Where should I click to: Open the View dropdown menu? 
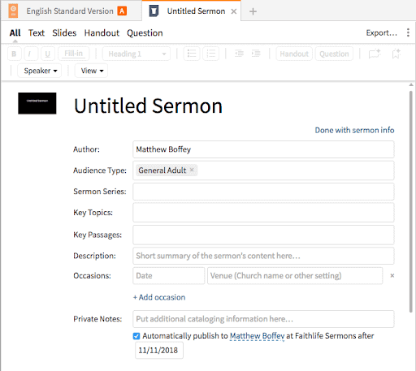[x=91, y=71]
